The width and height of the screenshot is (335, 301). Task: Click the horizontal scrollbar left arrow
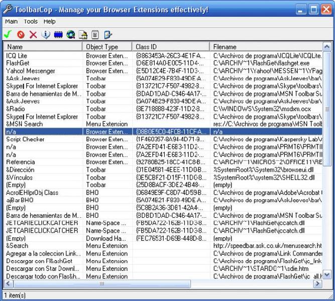coord(9,284)
